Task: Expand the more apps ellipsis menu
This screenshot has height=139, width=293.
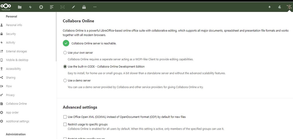Action: (95, 7)
